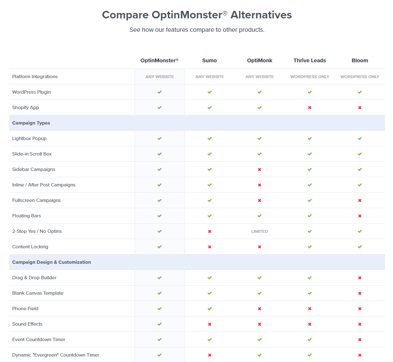This screenshot has height=362, width=393.
Task: Click Bloom's red X for Floating Bars
Action: point(360,216)
